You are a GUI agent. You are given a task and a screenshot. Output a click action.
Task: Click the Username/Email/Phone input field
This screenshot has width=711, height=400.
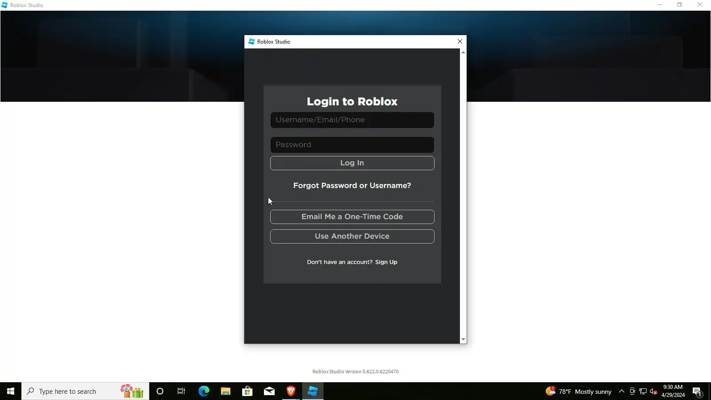coord(352,120)
